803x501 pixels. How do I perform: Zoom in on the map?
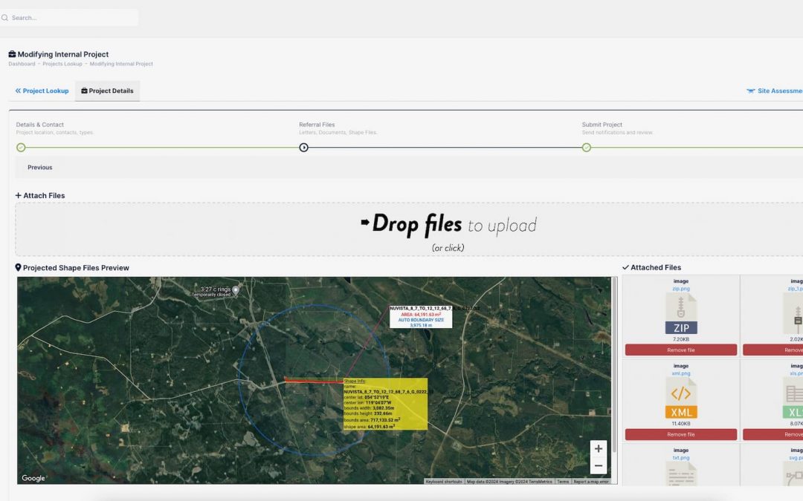(598, 449)
